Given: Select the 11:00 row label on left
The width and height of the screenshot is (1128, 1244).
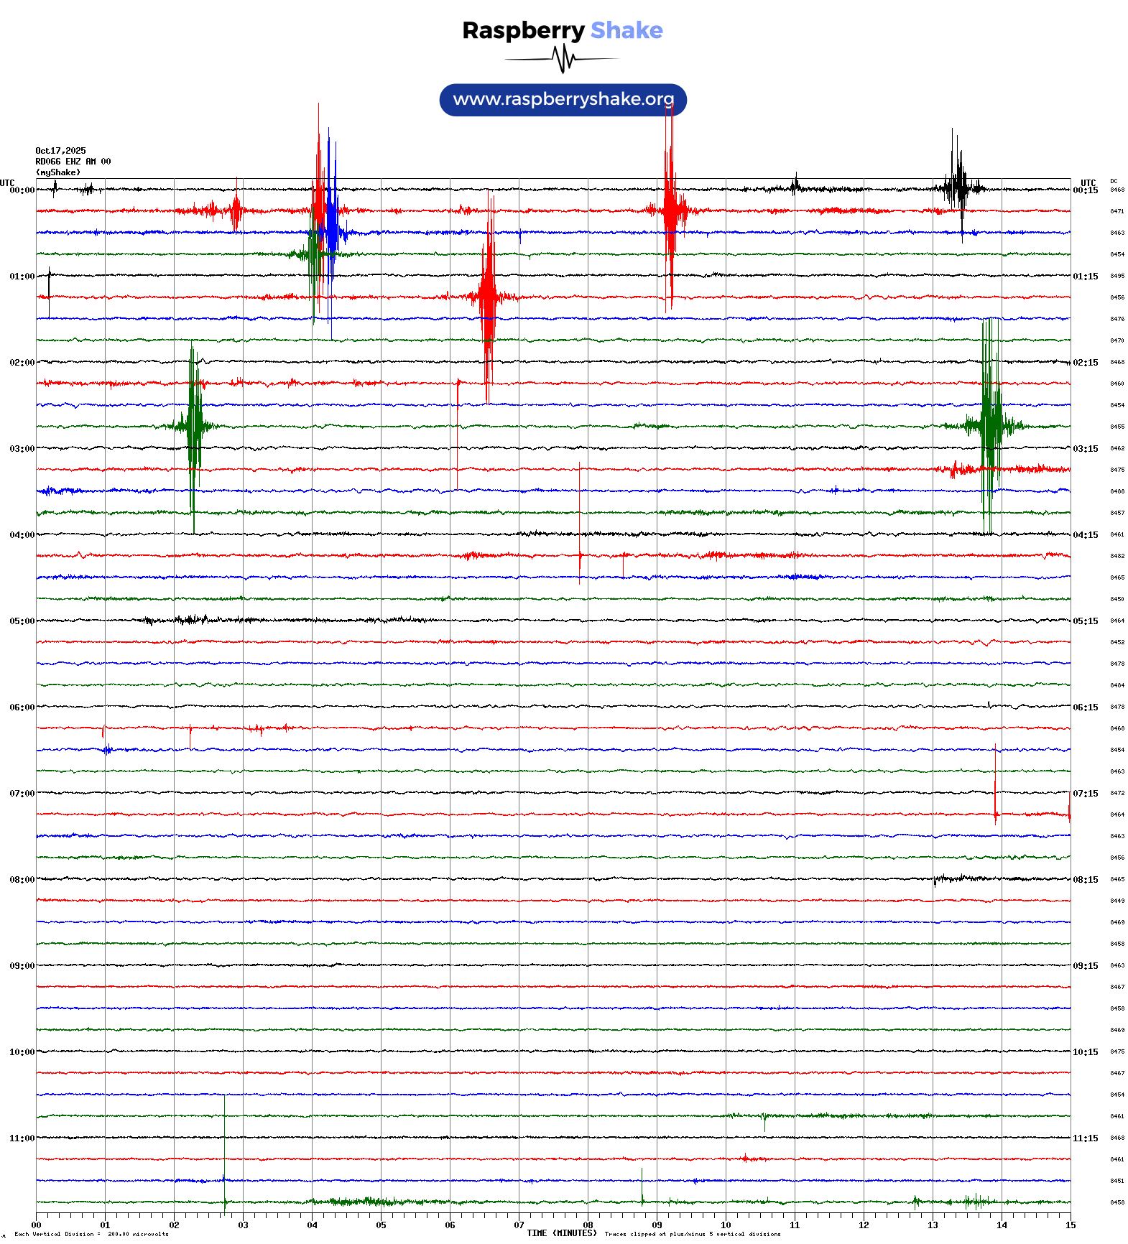Looking at the screenshot, I should (x=22, y=1138).
